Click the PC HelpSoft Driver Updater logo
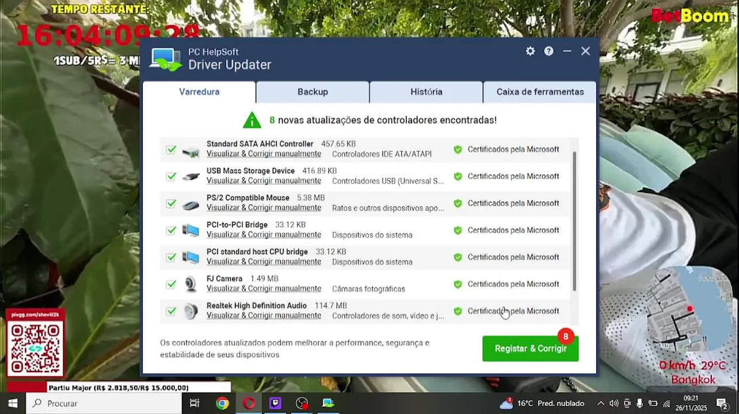Screen dimensions: 739x414 pyautogui.click(x=166, y=59)
